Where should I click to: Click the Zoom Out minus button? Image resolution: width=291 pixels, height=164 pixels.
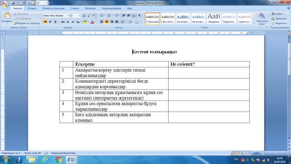263,153
